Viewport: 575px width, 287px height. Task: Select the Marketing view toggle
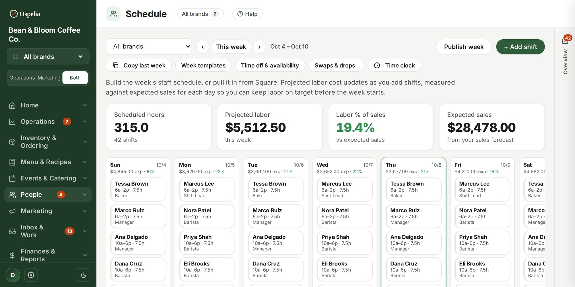[x=49, y=78]
